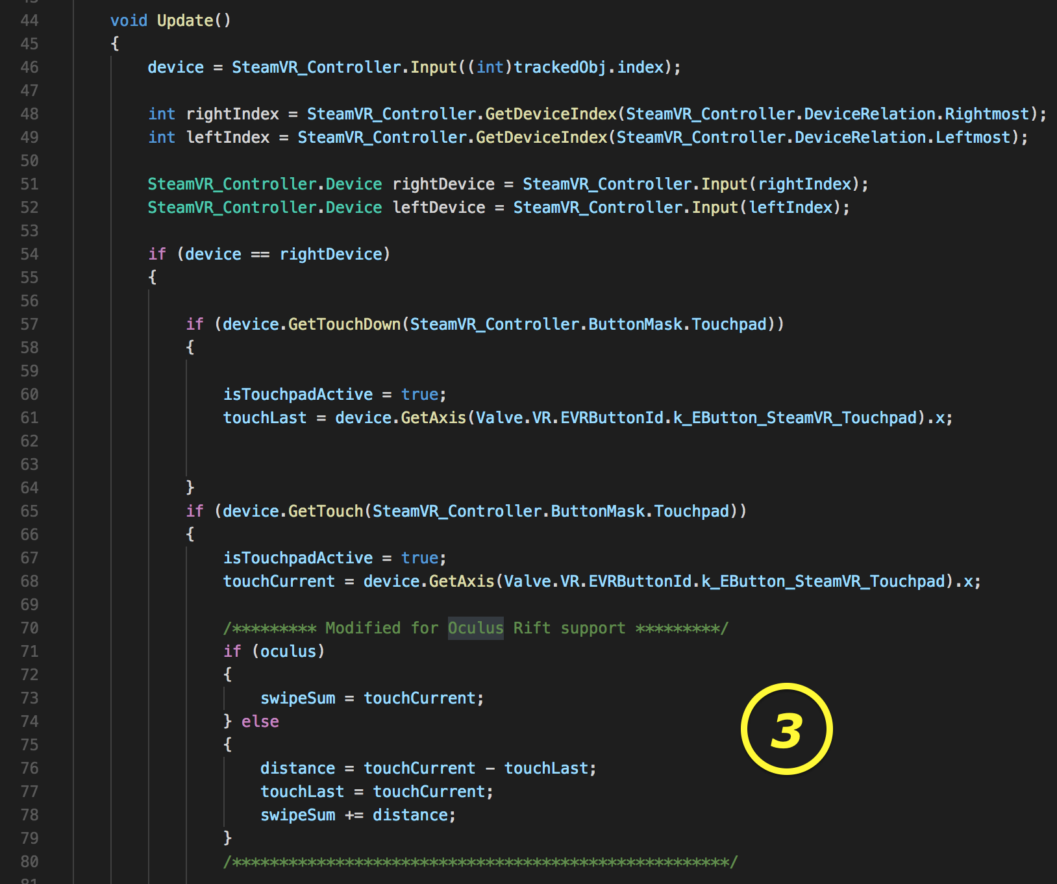Click oculus inside the if condition on line 71
This screenshot has height=884, width=1057.
[x=288, y=652]
